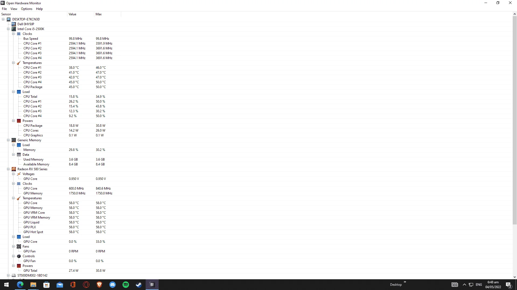Click the GPU Controls group icon
This screenshot has width=517, height=290.
[x=19, y=256]
